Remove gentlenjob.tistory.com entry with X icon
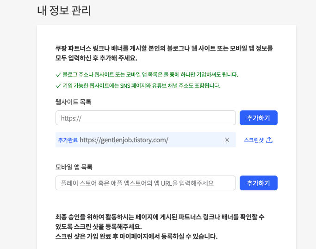 point(227,140)
